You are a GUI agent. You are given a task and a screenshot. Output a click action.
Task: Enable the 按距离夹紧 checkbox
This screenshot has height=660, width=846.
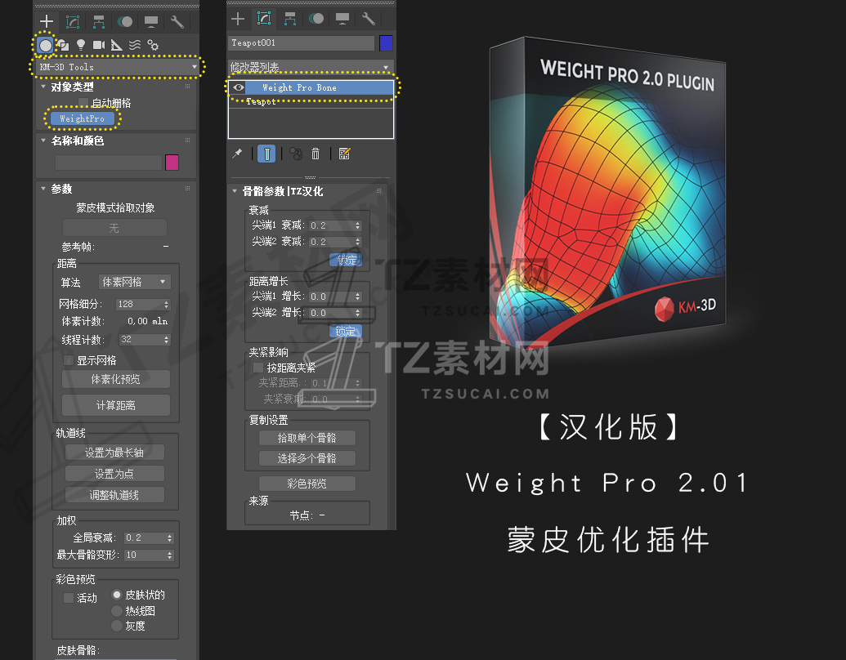point(258,368)
